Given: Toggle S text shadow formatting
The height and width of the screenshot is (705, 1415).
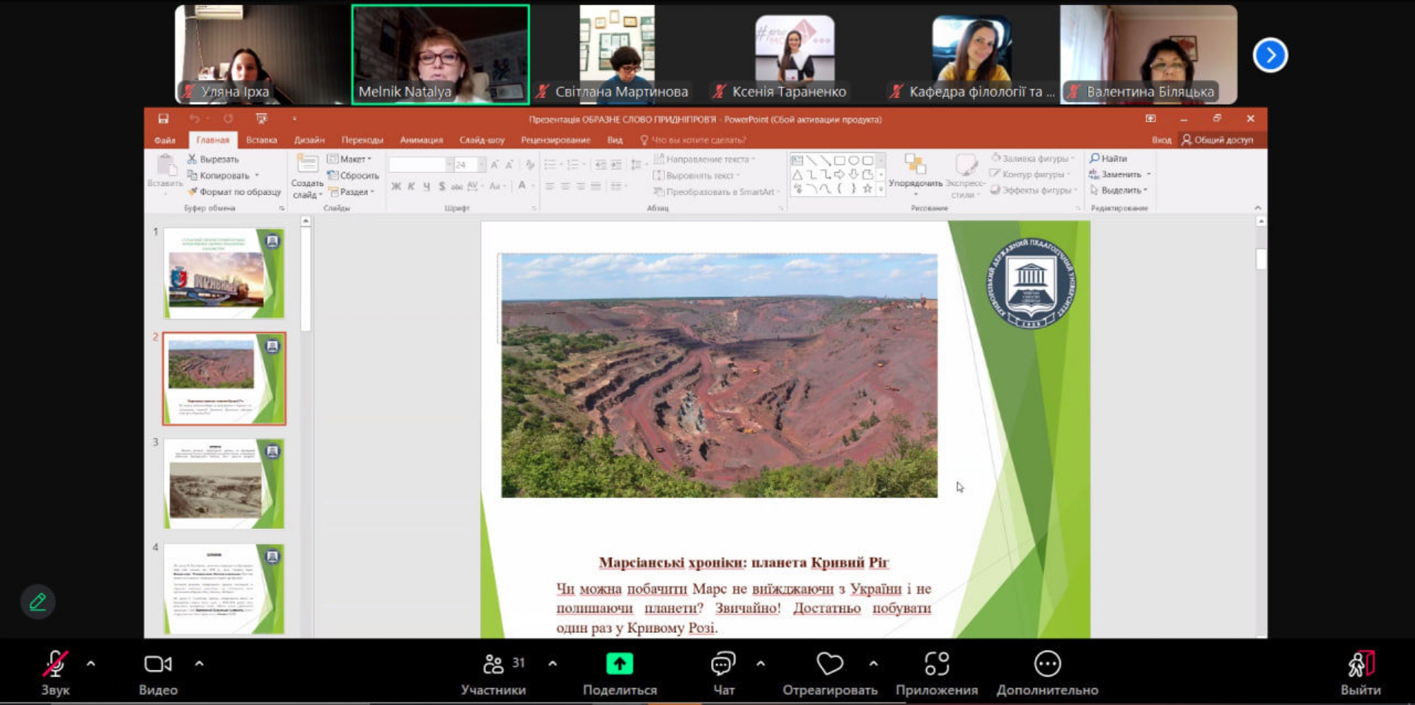Looking at the screenshot, I should [x=441, y=186].
